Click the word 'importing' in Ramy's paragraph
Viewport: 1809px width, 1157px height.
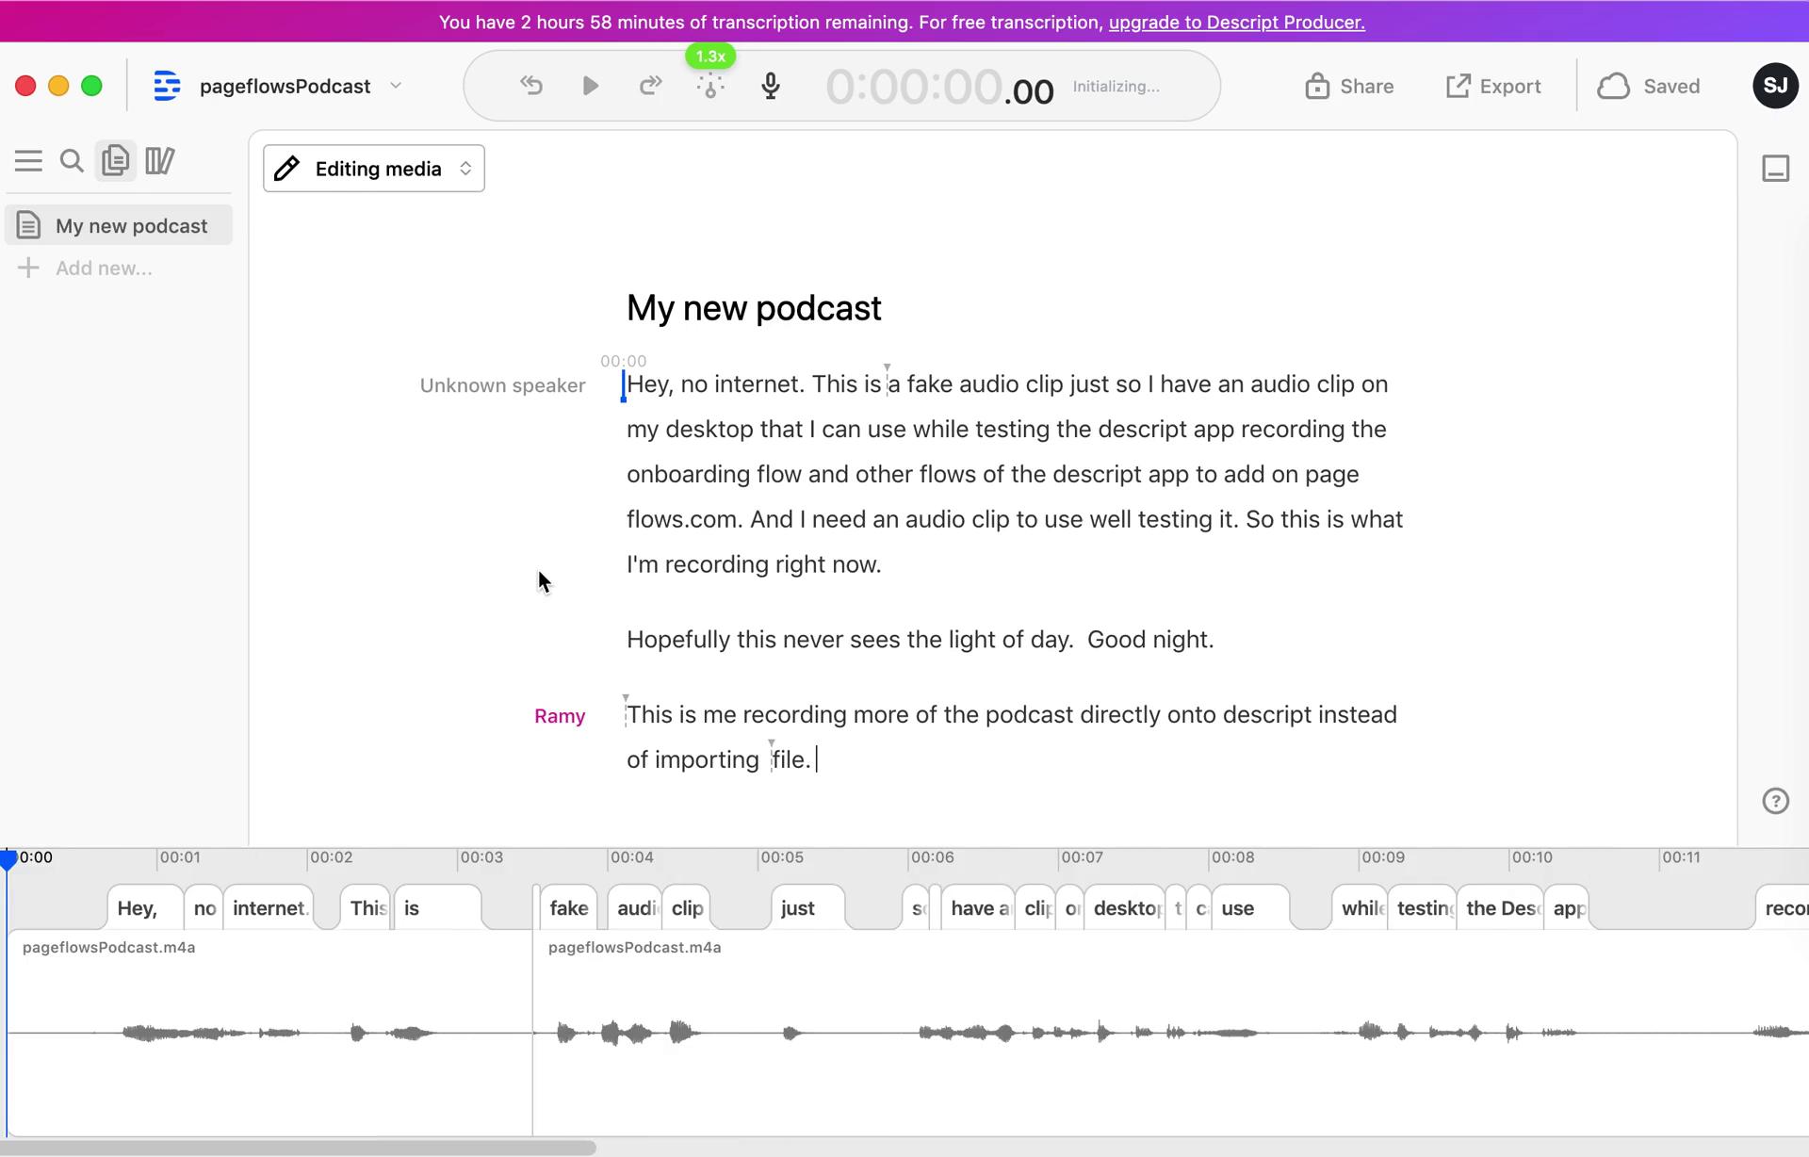point(707,760)
